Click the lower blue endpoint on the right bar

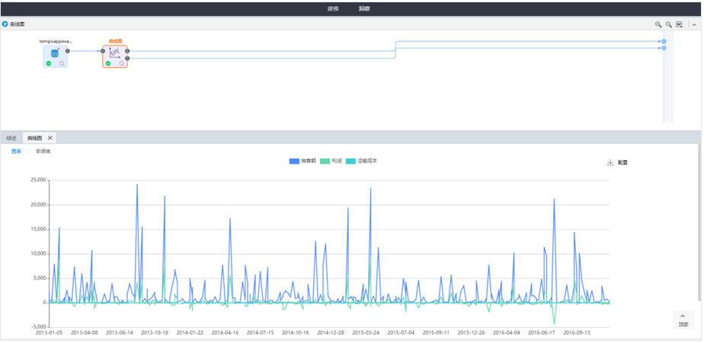[664, 48]
